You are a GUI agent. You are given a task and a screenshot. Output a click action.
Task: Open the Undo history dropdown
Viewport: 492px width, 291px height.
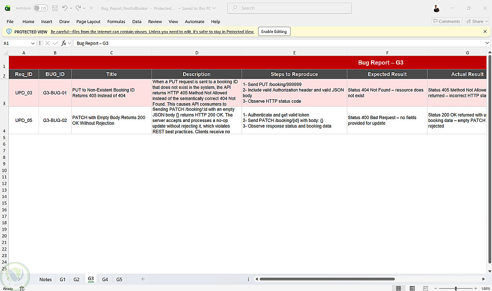pos(71,8)
